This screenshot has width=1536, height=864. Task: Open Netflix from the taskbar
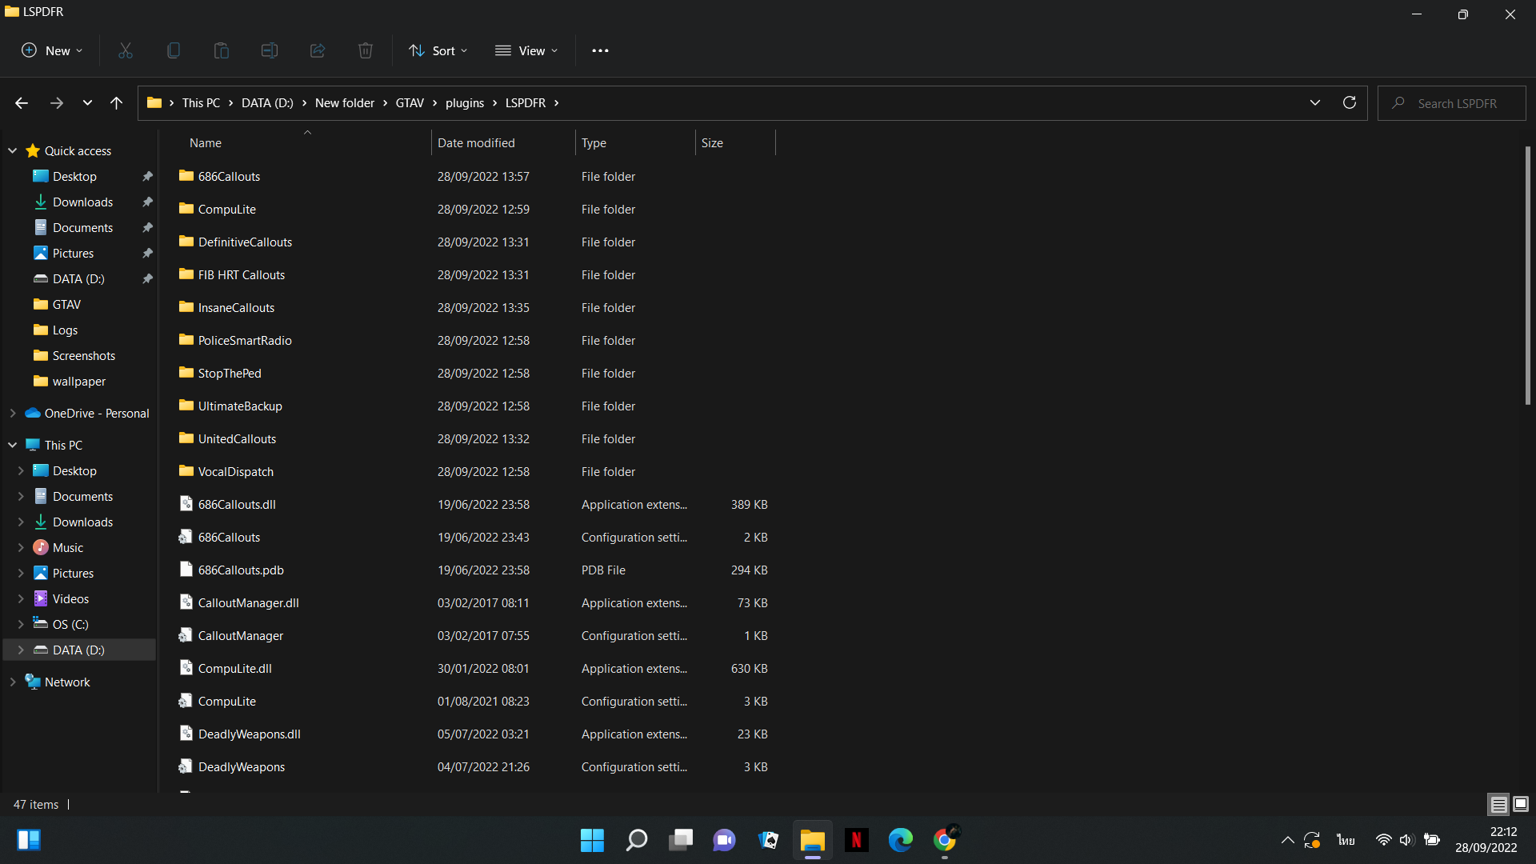click(856, 840)
